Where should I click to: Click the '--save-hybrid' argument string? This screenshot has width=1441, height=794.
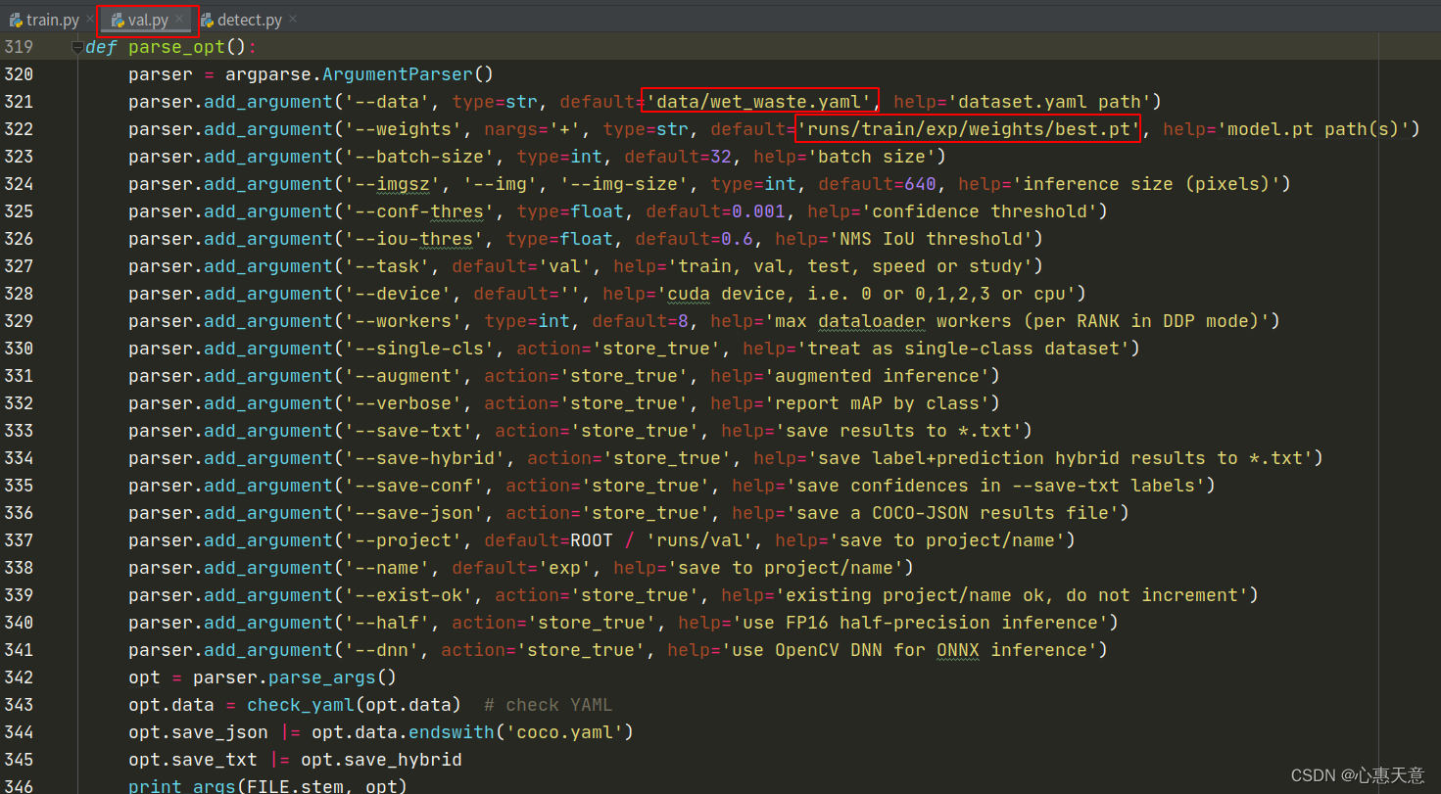(425, 458)
